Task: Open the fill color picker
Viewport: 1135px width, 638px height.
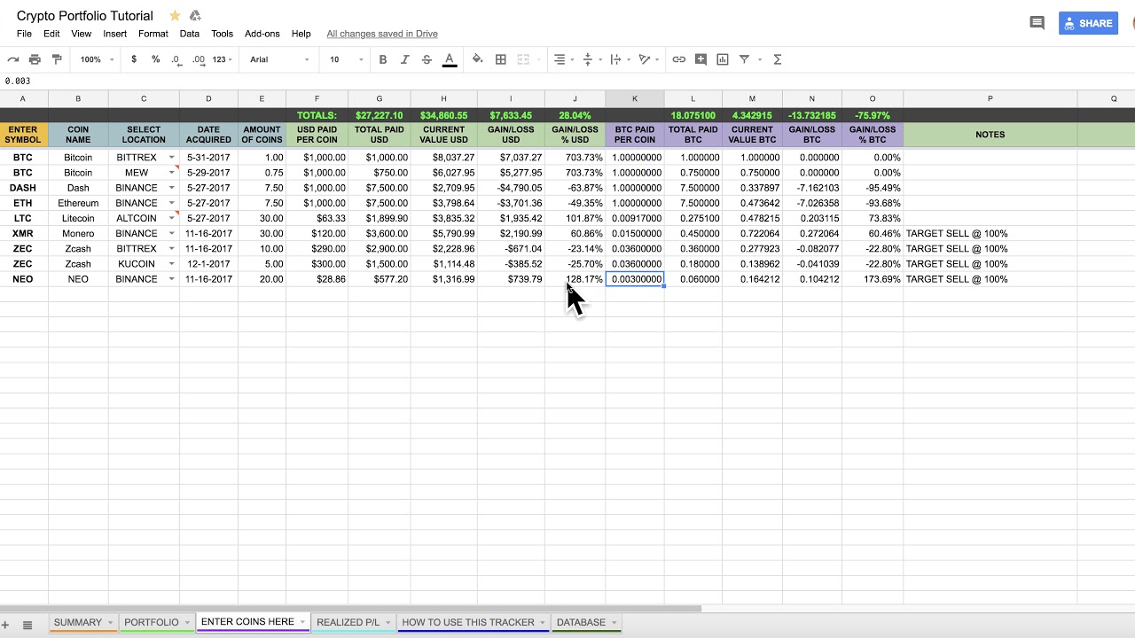Action: (477, 59)
